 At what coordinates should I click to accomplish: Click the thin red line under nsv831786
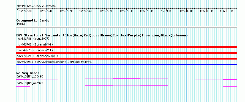tap(127, 41)
